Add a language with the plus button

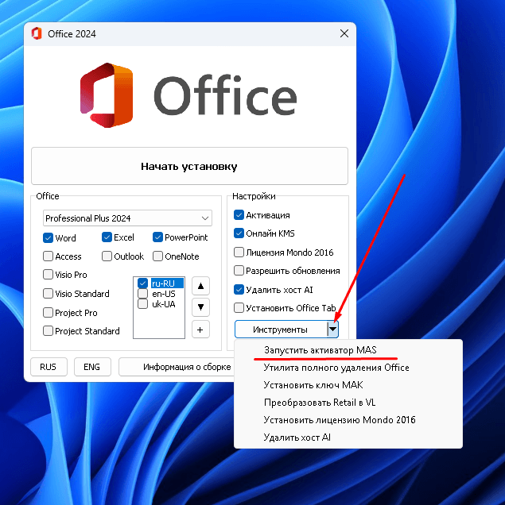pyautogui.click(x=200, y=330)
